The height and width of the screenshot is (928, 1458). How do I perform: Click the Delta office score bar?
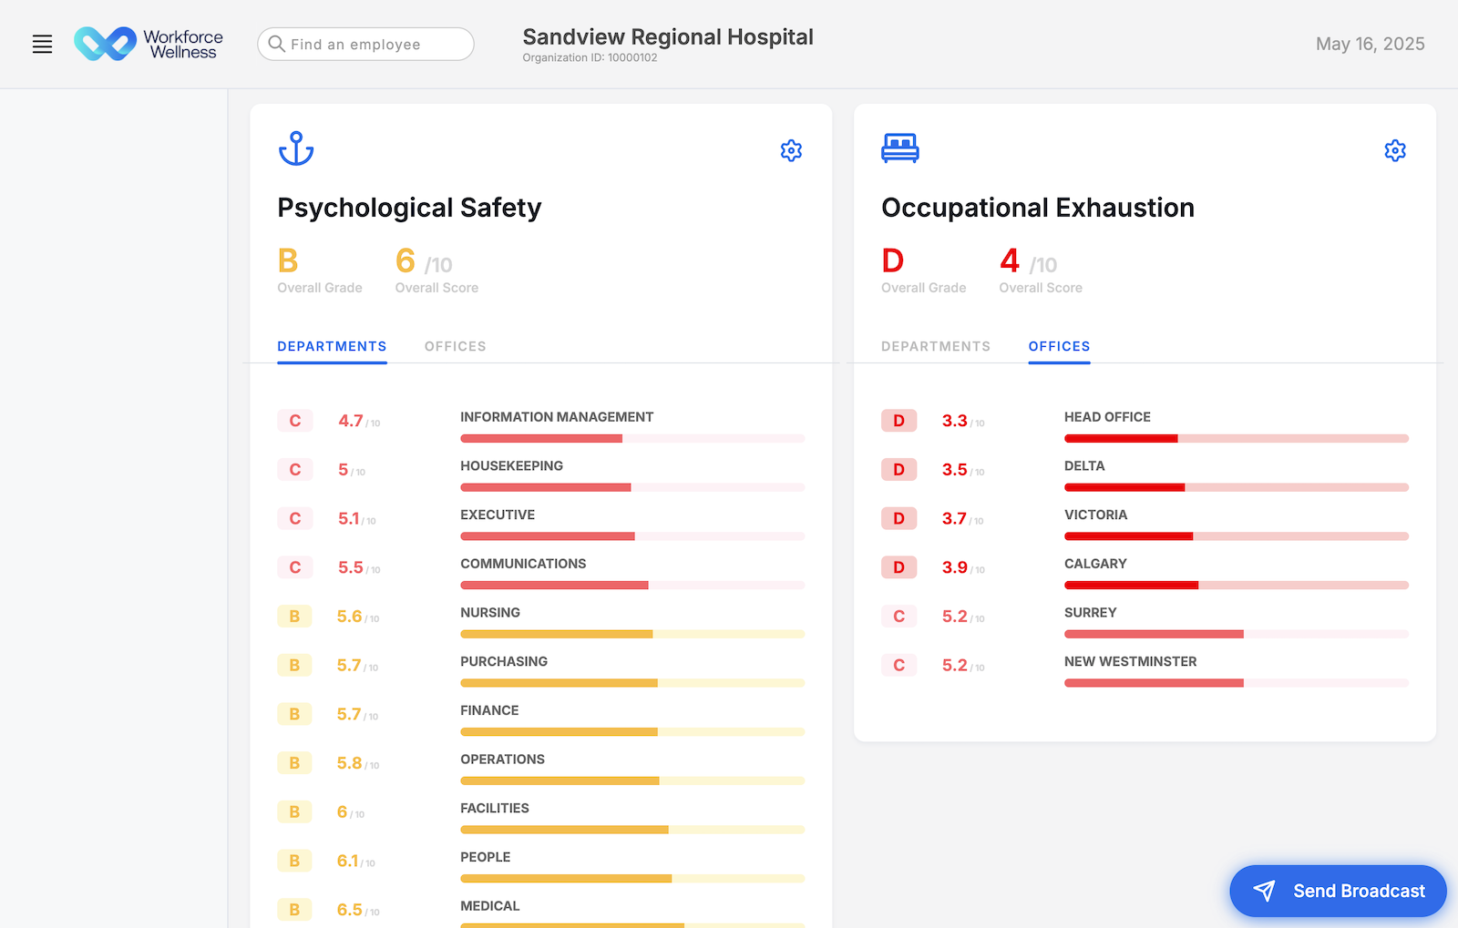[1236, 487]
